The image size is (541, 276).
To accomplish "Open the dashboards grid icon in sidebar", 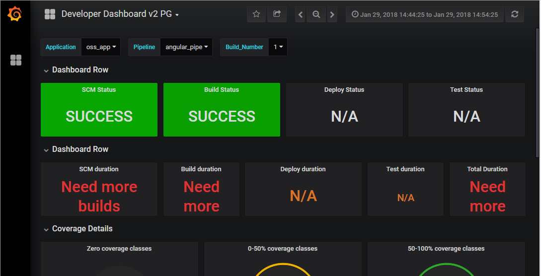I will (16, 60).
